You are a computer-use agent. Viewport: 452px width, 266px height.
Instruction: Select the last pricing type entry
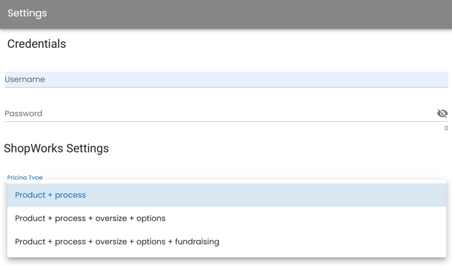[x=226, y=242]
